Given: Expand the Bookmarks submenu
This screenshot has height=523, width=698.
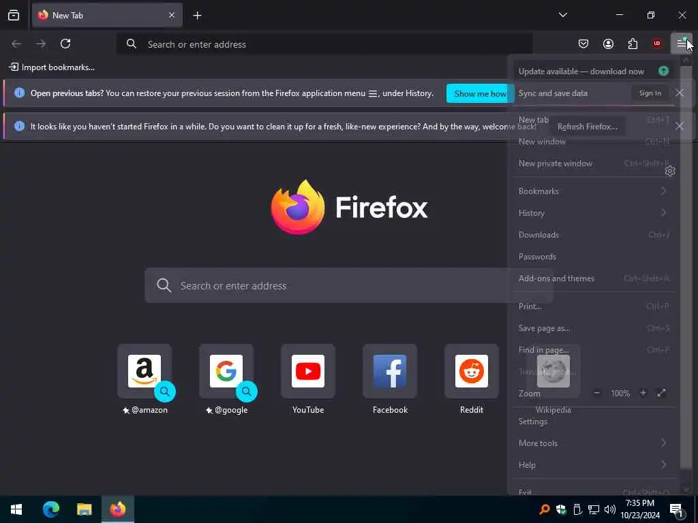Looking at the screenshot, I should [x=594, y=191].
